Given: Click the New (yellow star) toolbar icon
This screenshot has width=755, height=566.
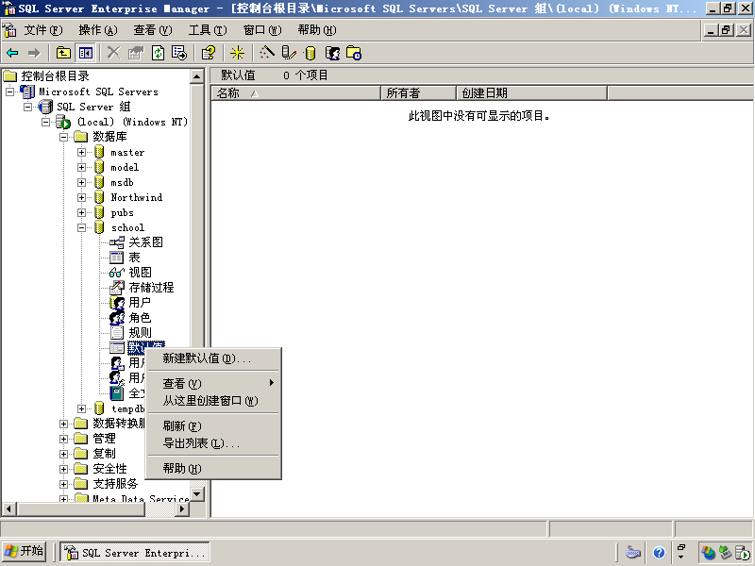Looking at the screenshot, I should [237, 53].
